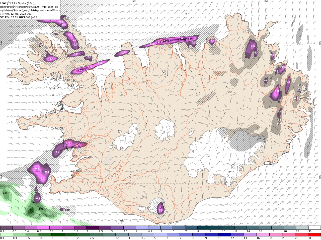Click the "(+28 h)" forecast offset text
Screen dimensions: 321x240
point(36,17)
